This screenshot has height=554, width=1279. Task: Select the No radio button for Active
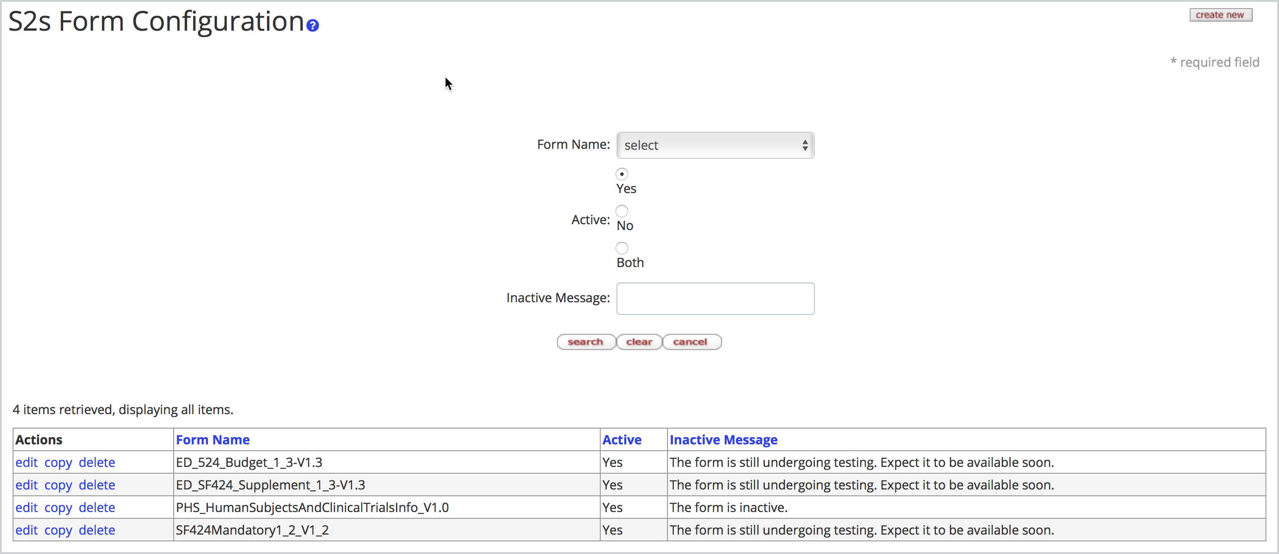tap(621, 211)
